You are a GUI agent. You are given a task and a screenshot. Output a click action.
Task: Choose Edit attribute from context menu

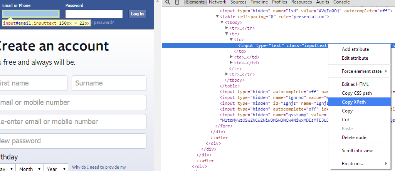point(360,58)
